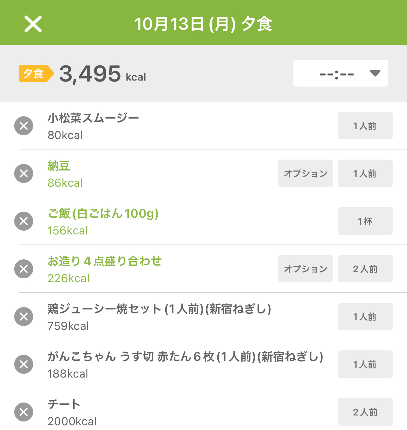Open オプション for お造り４点盛り合わせ
Screen dimensions: 407x430
tap(305, 269)
